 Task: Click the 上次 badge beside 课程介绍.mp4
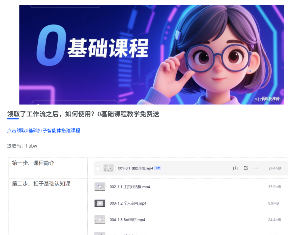[x=158, y=168]
